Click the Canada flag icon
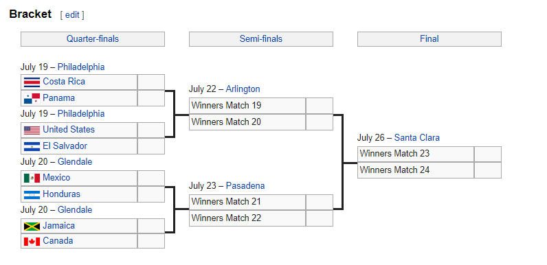 32,241
